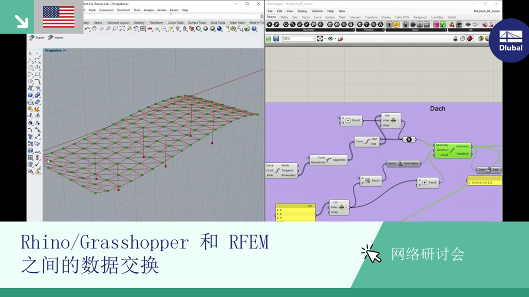Switch to Dlubal tab in Grasshopper
The image size is (529, 297).
point(452,17)
